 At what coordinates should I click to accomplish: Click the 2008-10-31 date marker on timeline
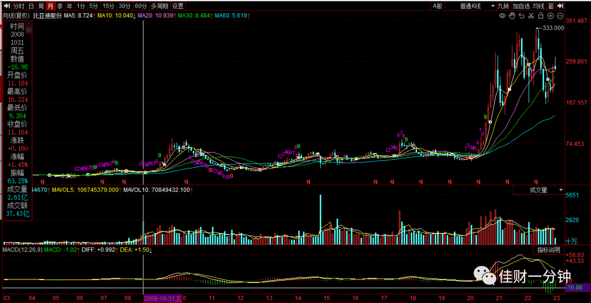[x=163, y=298]
